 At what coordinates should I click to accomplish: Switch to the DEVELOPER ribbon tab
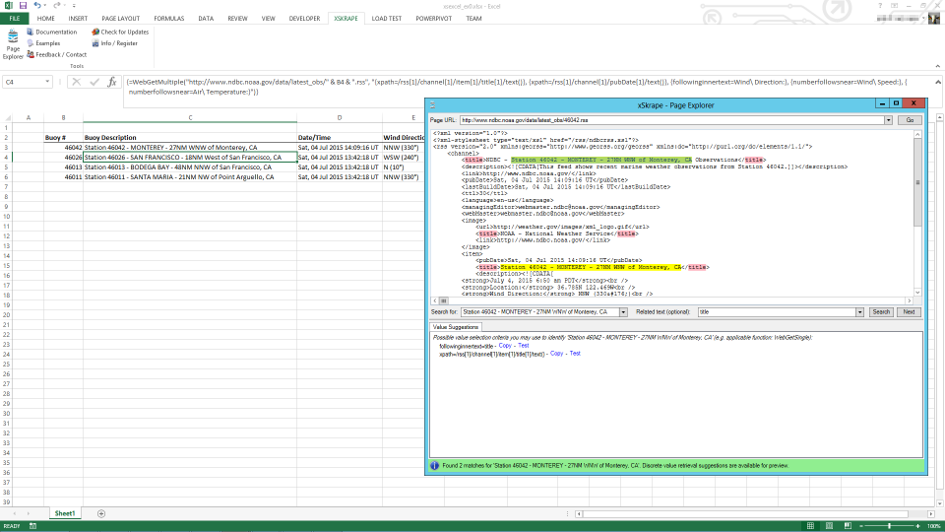point(304,19)
